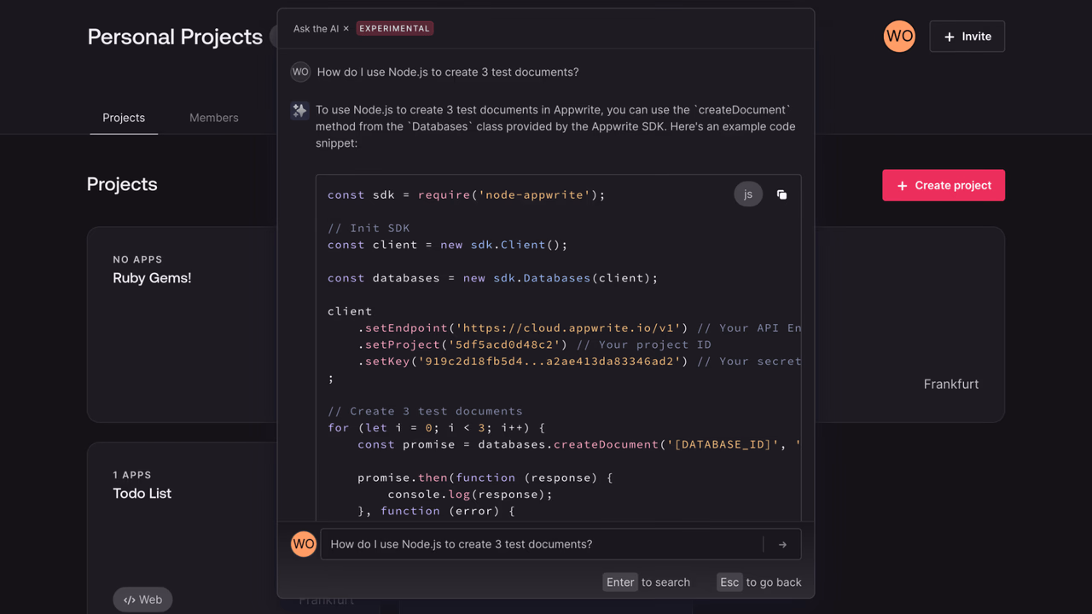This screenshot has width=1092, height=614.
Task: Click the Web platform badge
Action: (142, 600)
